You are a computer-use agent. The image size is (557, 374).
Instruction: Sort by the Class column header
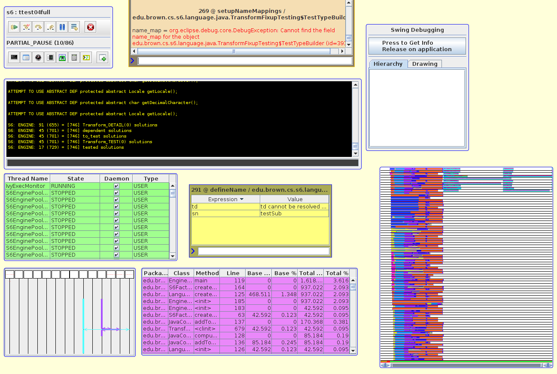[x=181, y=273]
